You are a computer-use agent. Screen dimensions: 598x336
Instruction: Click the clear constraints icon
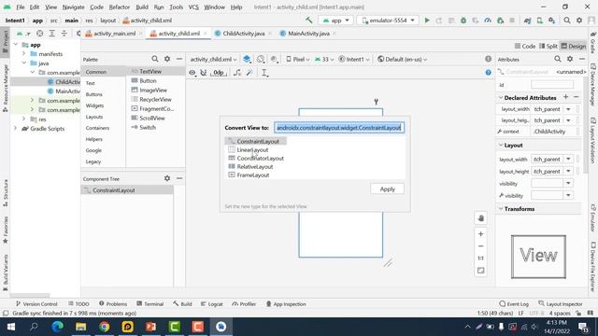(x=237, y=73)
